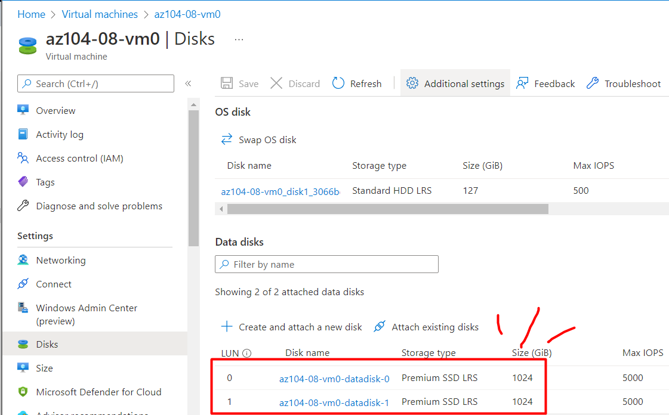The height and width of the screenshot is (415, 669).
Task: Click Attach existing disks label
Action: [x=435, y=327]
